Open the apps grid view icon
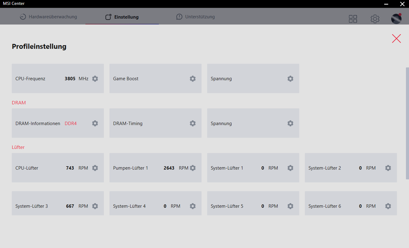Image resolution: width=409 pixels, height=248 pixels. (x=353, y=19)
